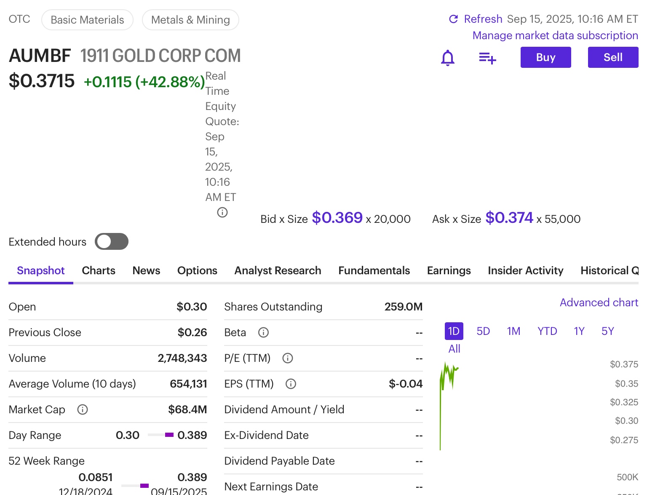The height and width of the screenshot is (495, 647).
Task: Click the Refresh link
Action: (483, 19)
